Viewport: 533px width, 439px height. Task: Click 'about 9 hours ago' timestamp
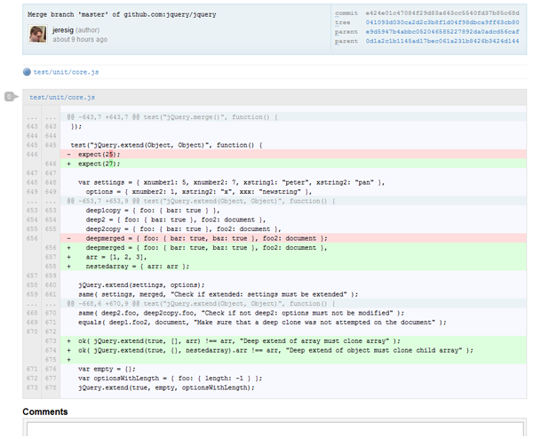pos(80,39)
